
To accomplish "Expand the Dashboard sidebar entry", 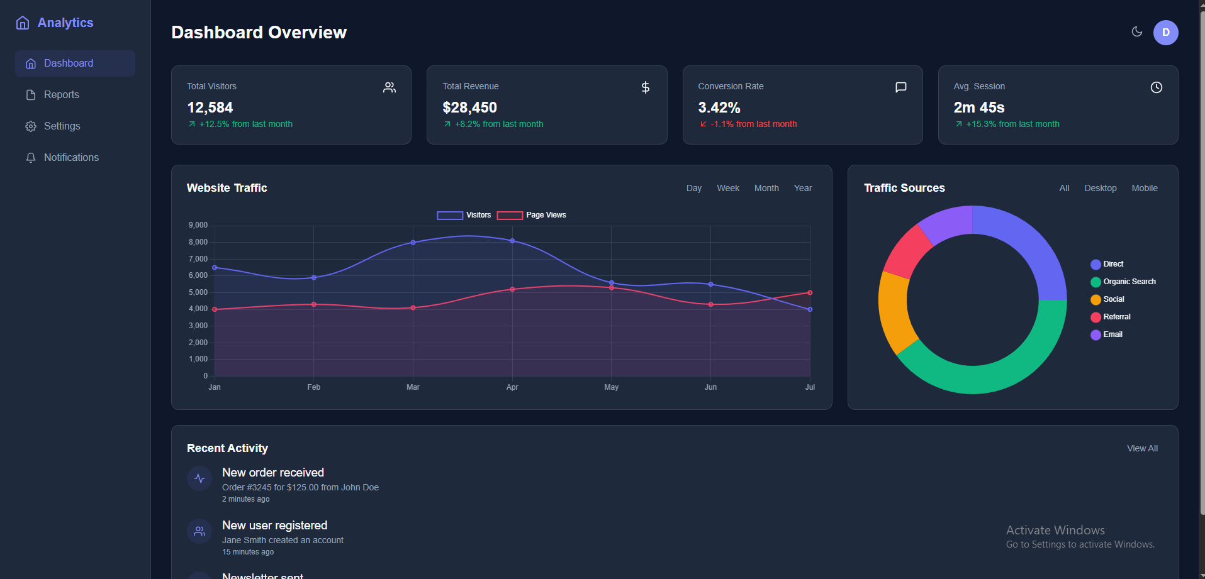I will point(68,63).
